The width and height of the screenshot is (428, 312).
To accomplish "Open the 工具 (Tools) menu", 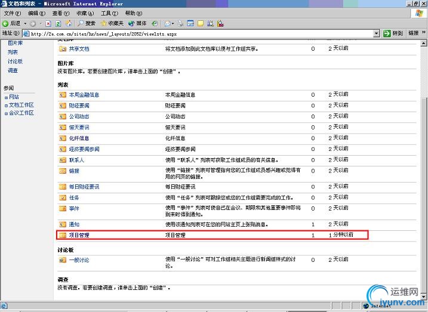I will click(109, 13).
